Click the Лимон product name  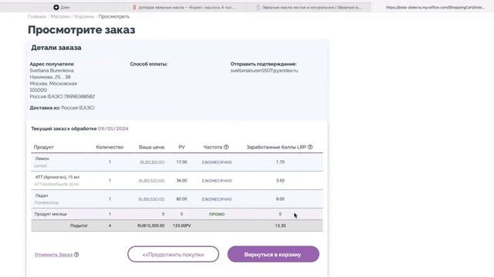pos(42,159)
